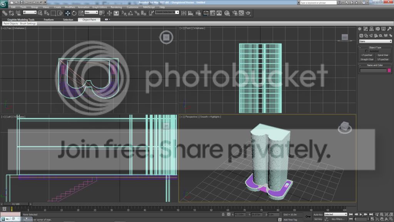Select the Geometry category icon
Image resolution: width=394 pixels, height=222 pixels.
pyautogui.click(x=361, y=36)
